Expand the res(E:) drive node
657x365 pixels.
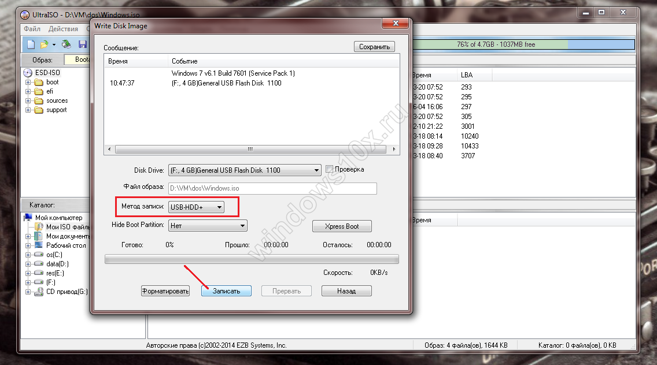(x=28, y=273)
